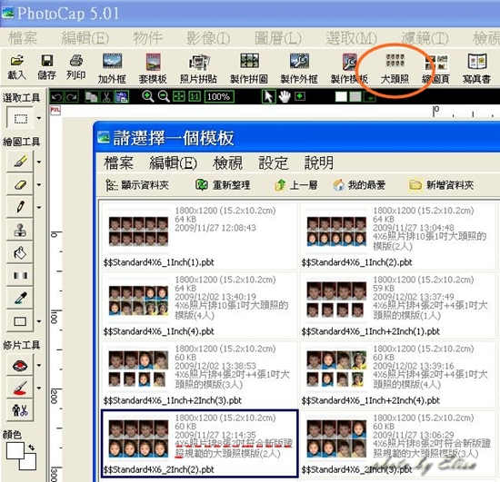500x482 pixels.
Task: Expand the retouch brush options arrow
Action: tap(39, 389)
